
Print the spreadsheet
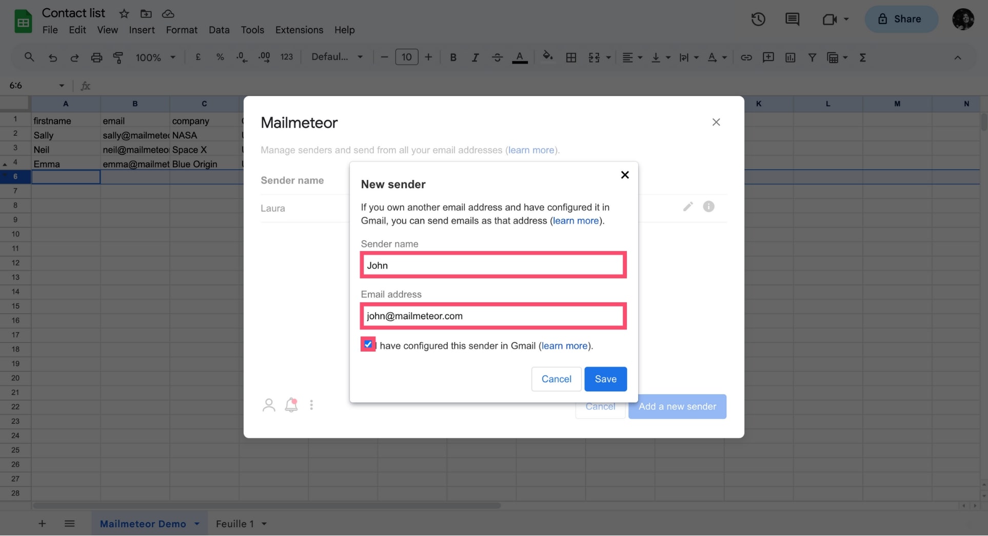96,57
